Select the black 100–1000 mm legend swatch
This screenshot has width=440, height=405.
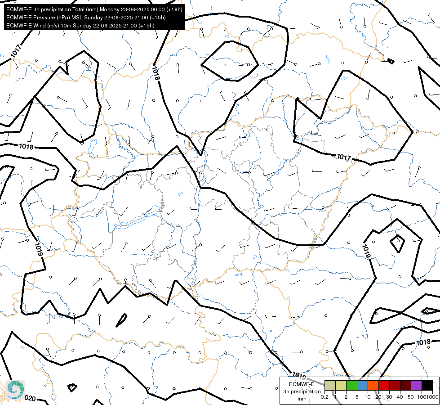tap(427, 386)
